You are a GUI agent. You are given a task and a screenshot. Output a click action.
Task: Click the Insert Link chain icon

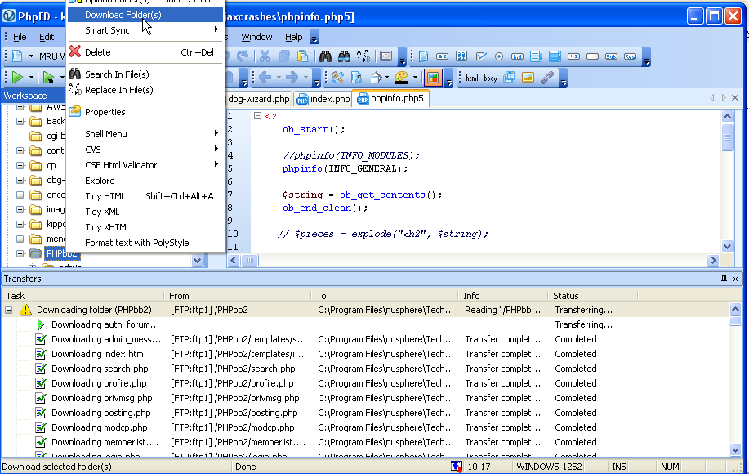[x=547, y=78]
